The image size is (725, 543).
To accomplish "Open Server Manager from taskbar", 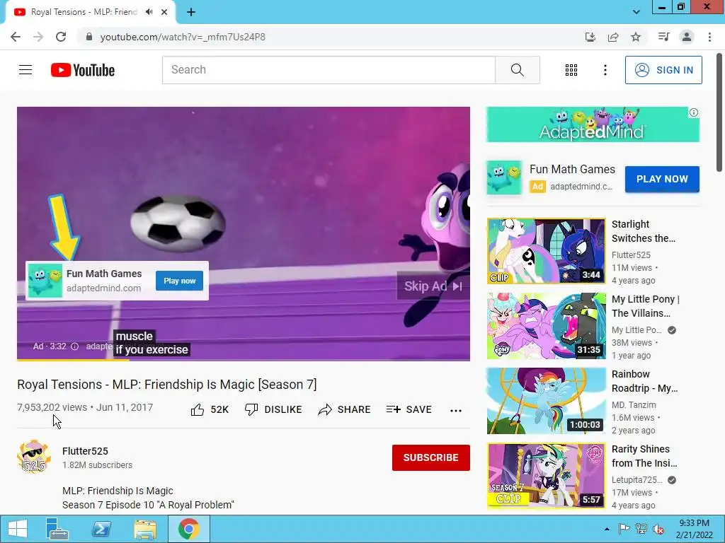I will [57, 529].
